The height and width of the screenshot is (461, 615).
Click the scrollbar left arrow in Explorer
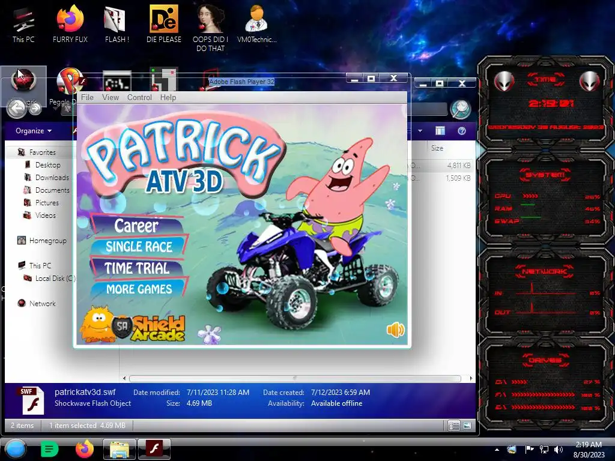click(124, 378)
